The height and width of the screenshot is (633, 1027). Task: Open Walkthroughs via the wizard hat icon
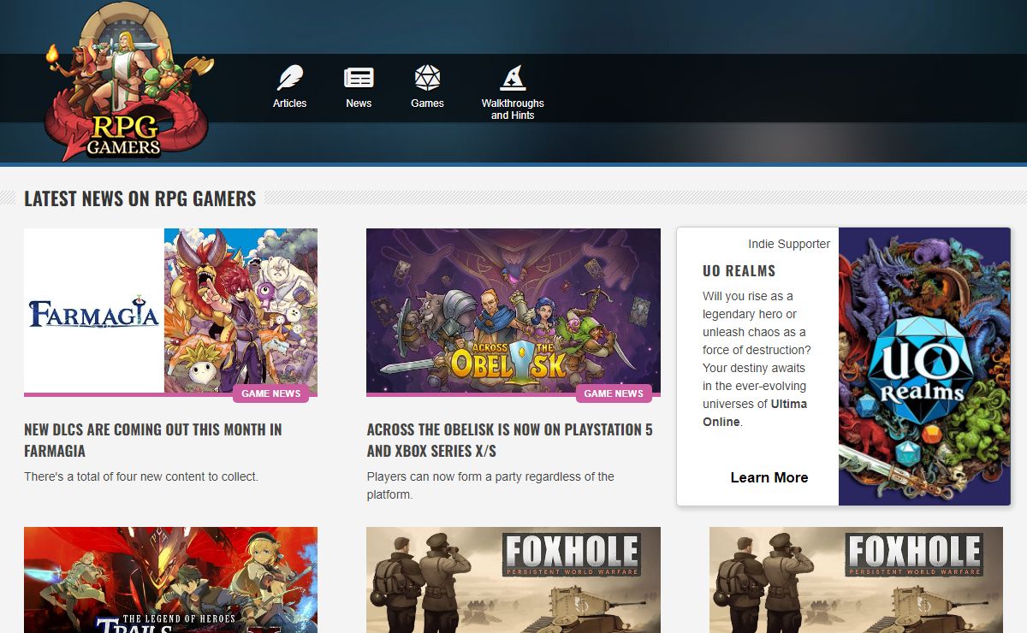coord(512,78)
